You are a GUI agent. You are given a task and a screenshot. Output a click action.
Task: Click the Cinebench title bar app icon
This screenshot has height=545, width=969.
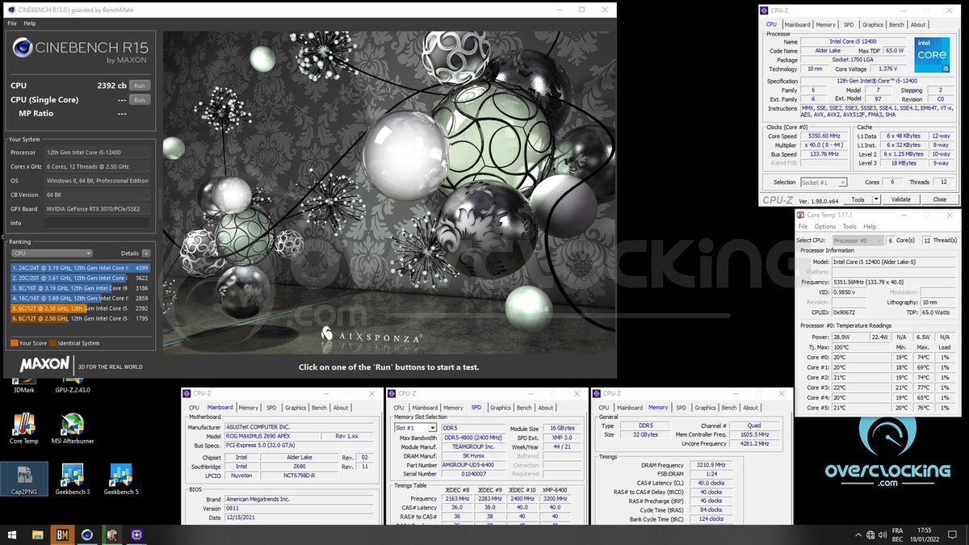(x=10, y=10)
